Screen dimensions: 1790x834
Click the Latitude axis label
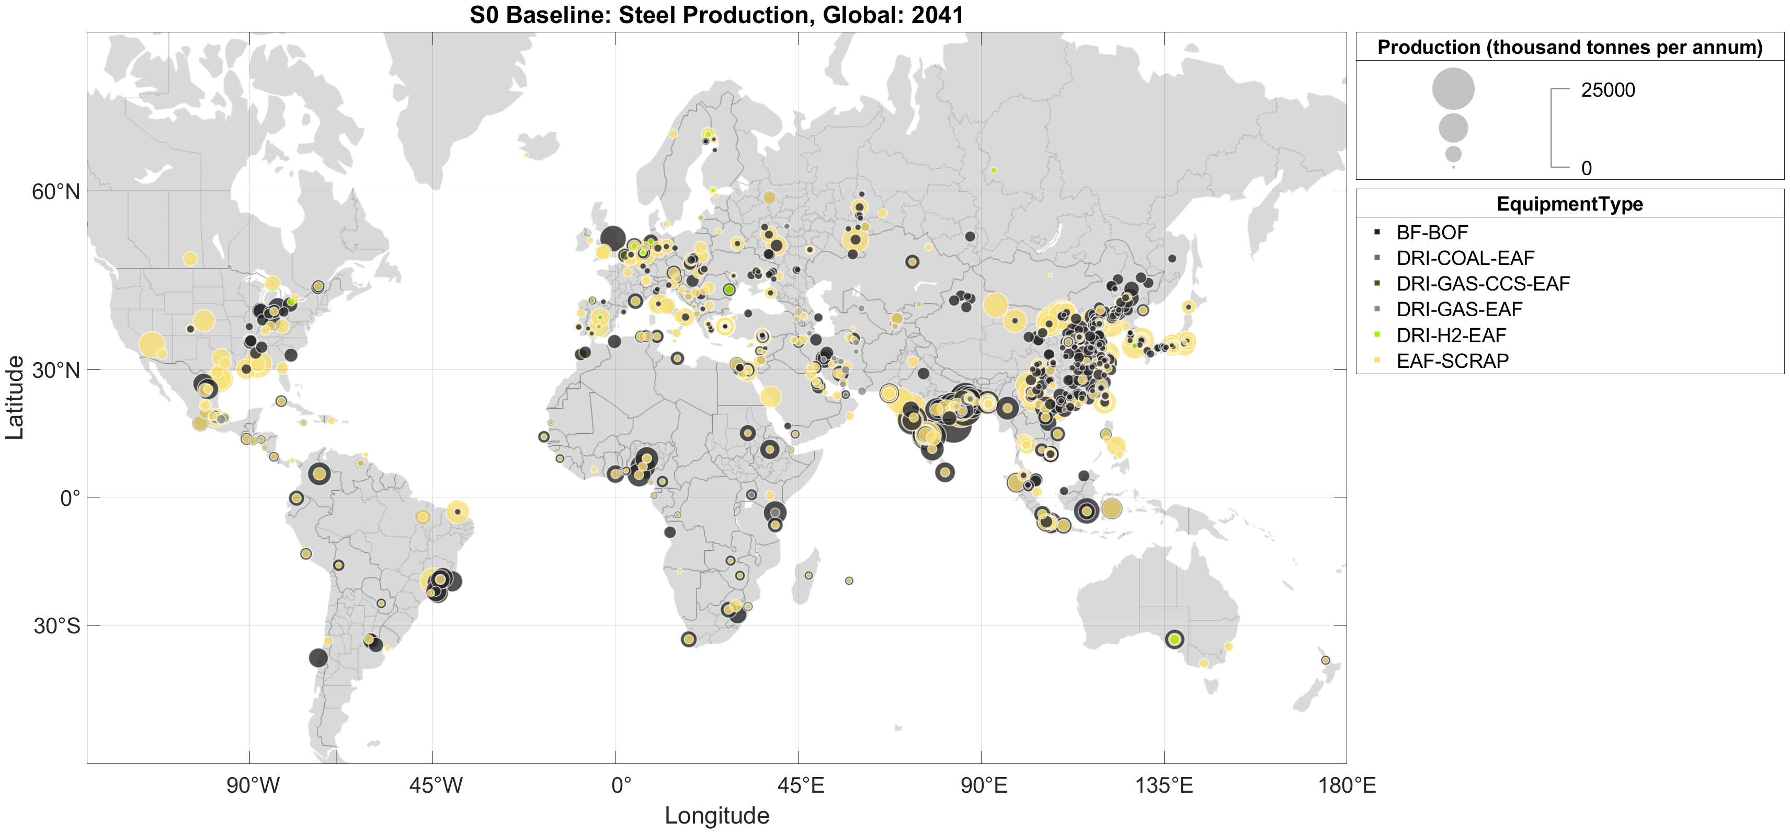tap(15, 397)
